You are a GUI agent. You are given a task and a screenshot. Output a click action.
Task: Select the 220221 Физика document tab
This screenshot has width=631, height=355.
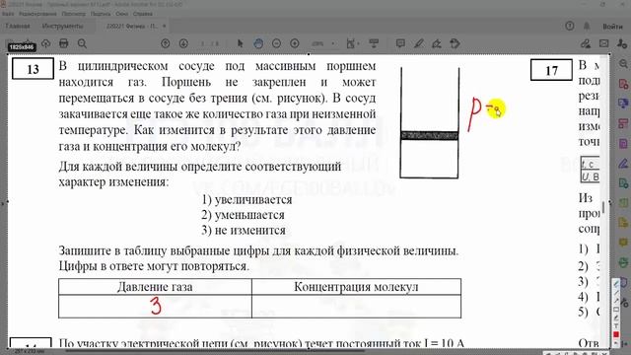(x=132, y=27)
